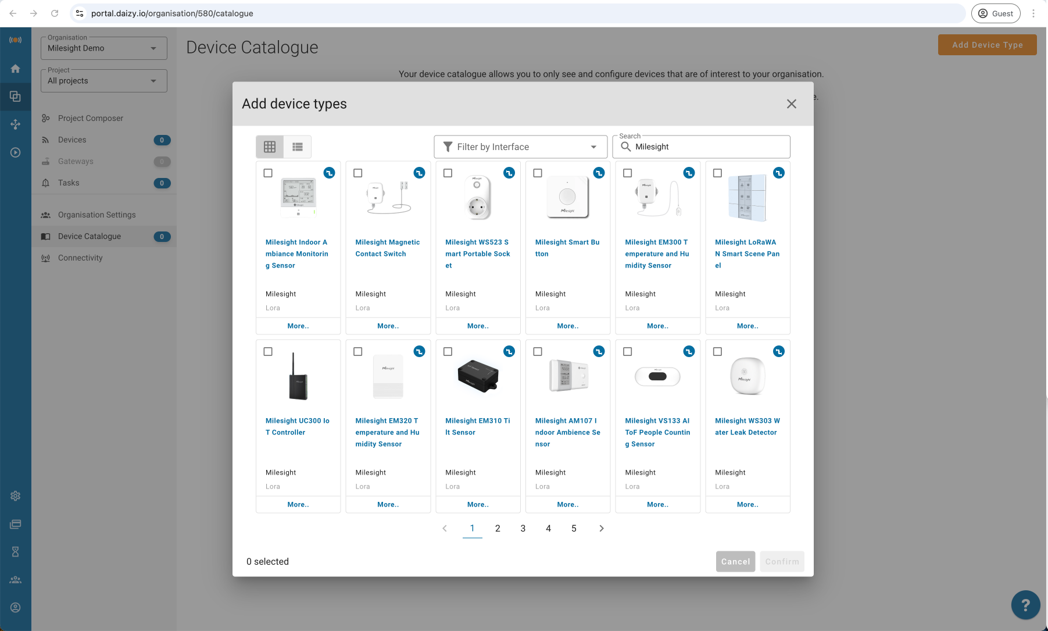Open Project Composer in sidebar

(x=104, y=118)
